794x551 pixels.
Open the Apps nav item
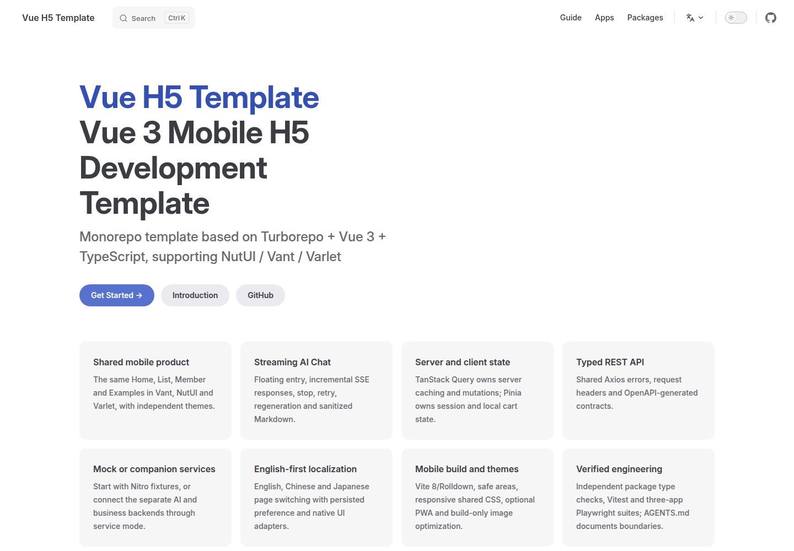604,18
